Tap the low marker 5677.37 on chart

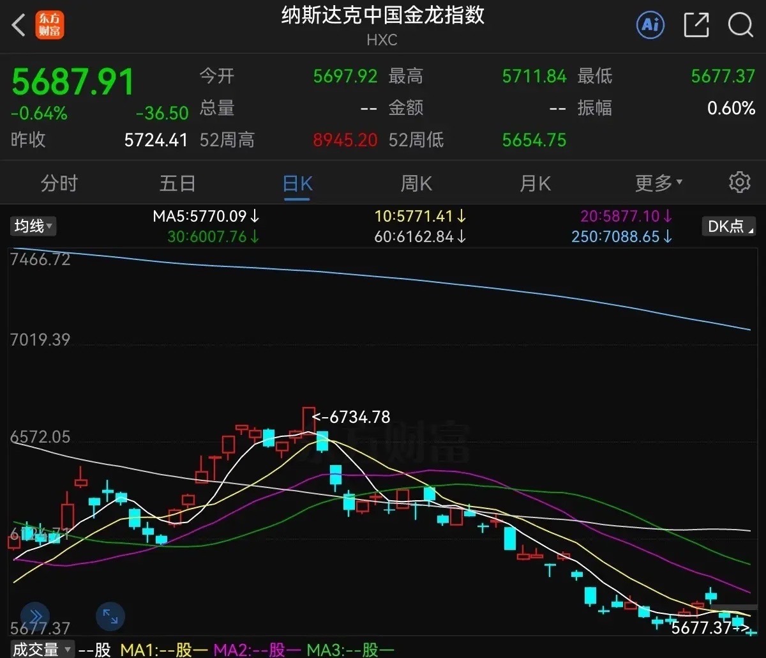tap(710, 628)
